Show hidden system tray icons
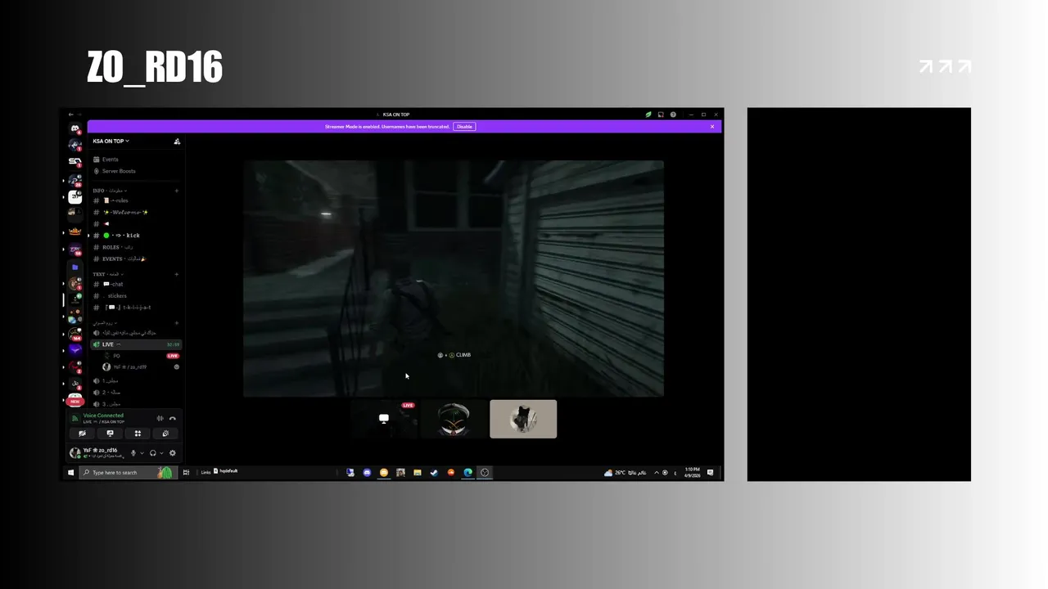This screenshot has width=1048, height=589. point(656,472)
